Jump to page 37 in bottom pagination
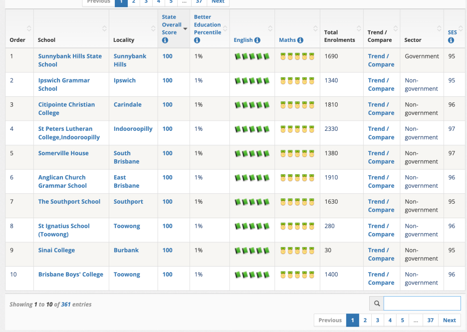This screenshot has width=467, height=332. (x=430, y=320)
